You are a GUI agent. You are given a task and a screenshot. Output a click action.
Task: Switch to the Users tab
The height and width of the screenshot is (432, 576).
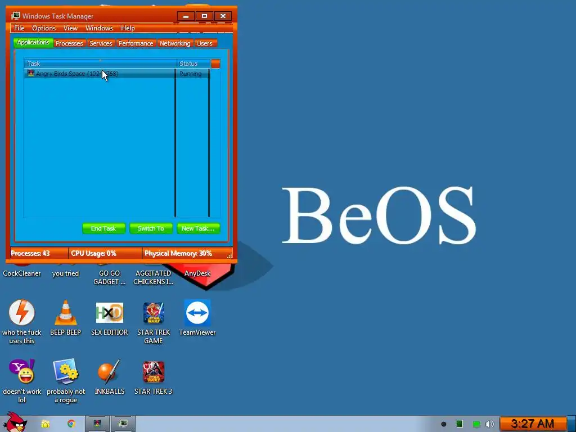[x=205, y=43]
